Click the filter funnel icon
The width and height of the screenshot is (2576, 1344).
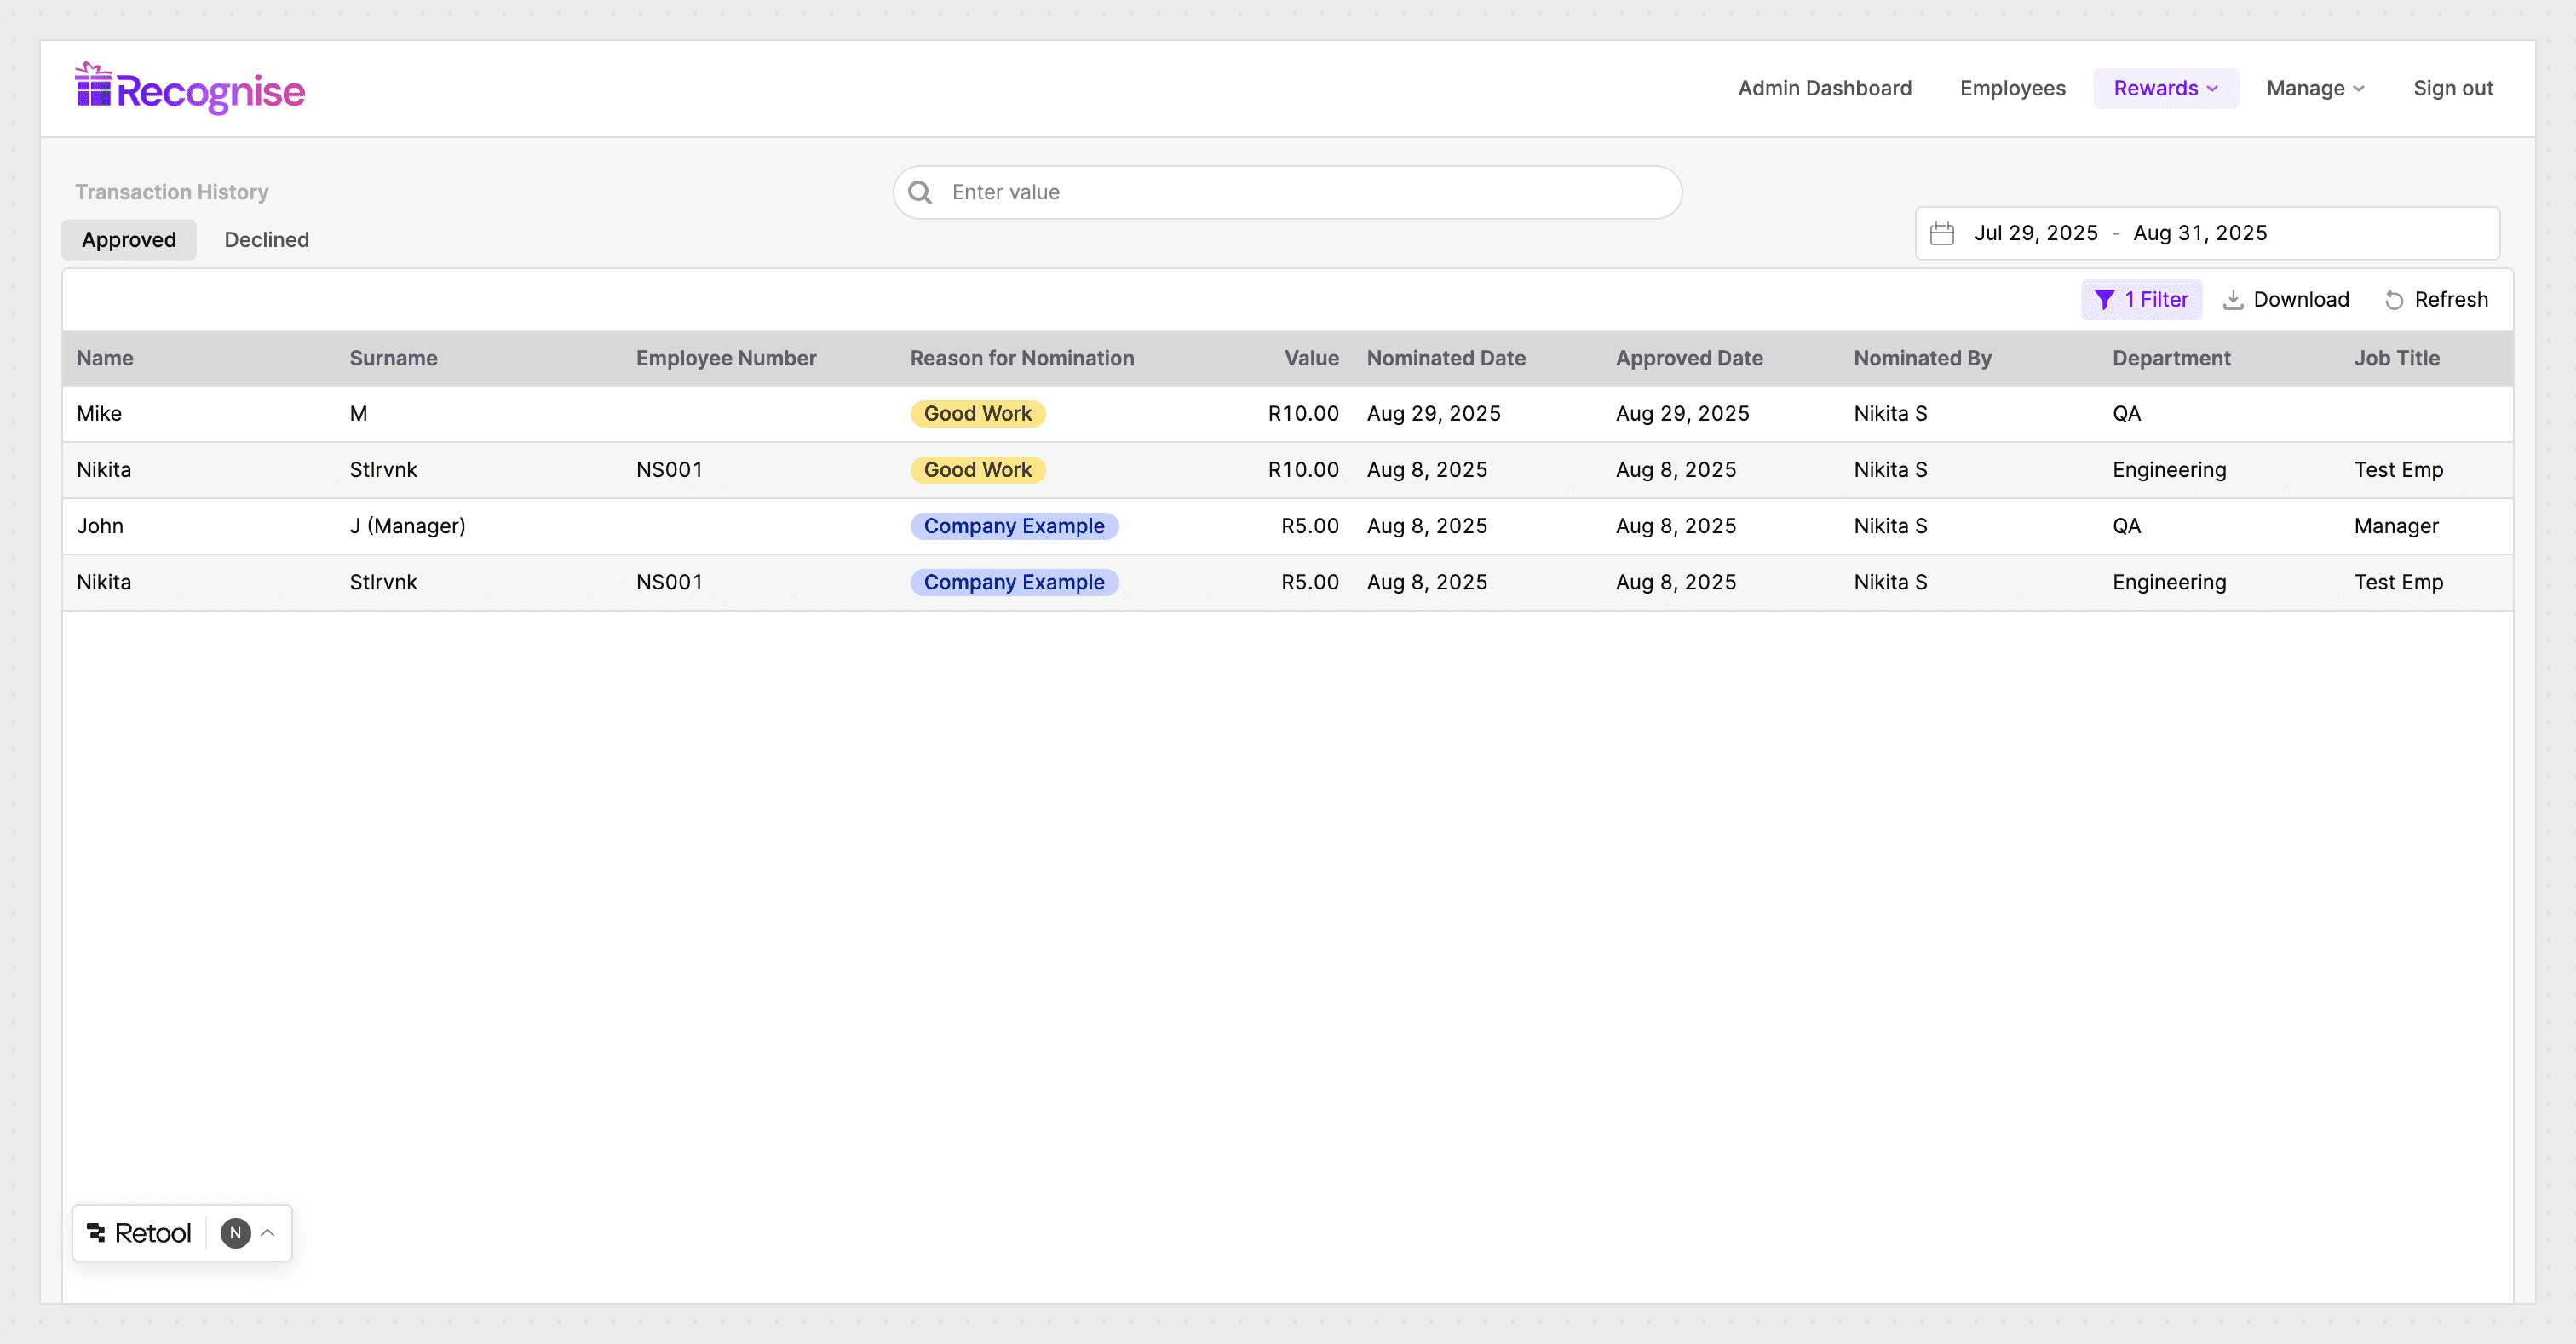click(x=2104, y=300)
